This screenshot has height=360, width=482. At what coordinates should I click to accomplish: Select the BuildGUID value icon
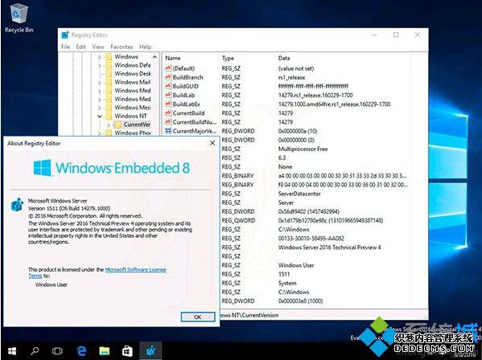pos(168,86)
